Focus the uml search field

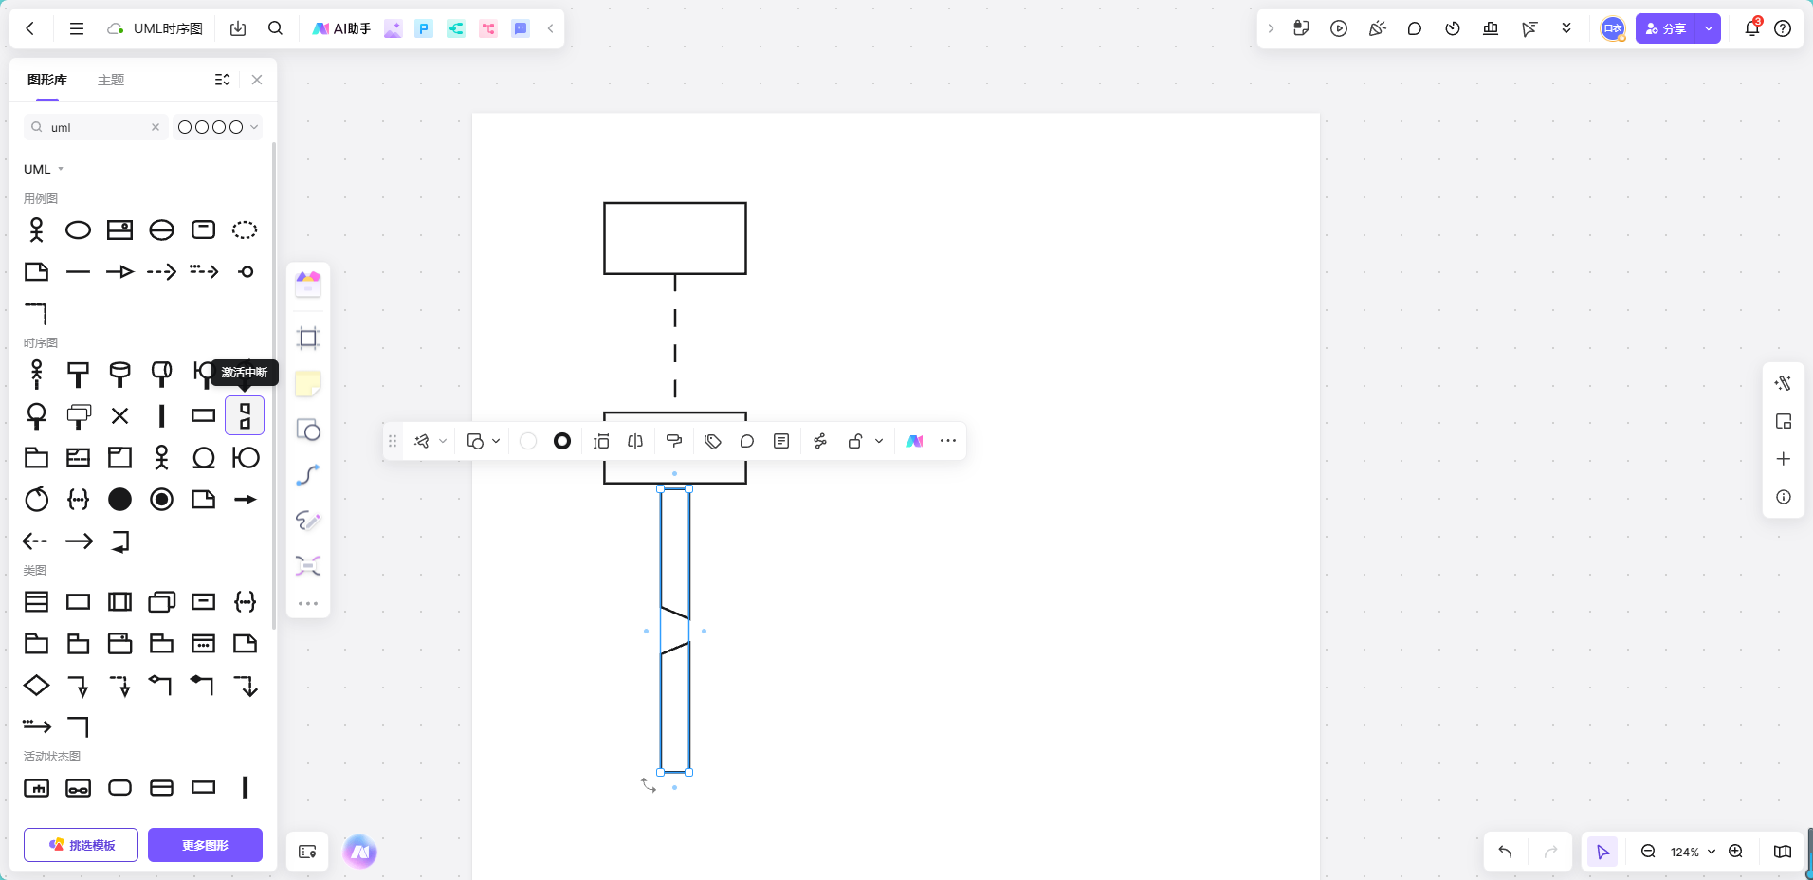tap(95, 127)
